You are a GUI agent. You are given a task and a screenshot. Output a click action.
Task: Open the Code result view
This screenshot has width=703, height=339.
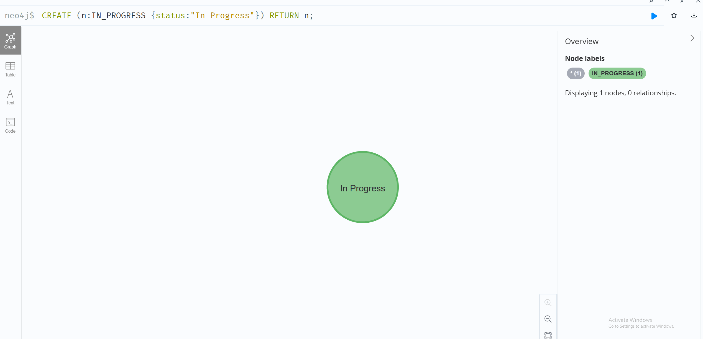[x=11, y=125]
